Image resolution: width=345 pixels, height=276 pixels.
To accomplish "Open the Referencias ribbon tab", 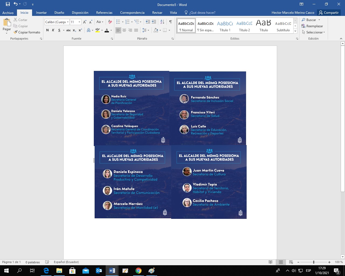I will (x=104, y=13).
